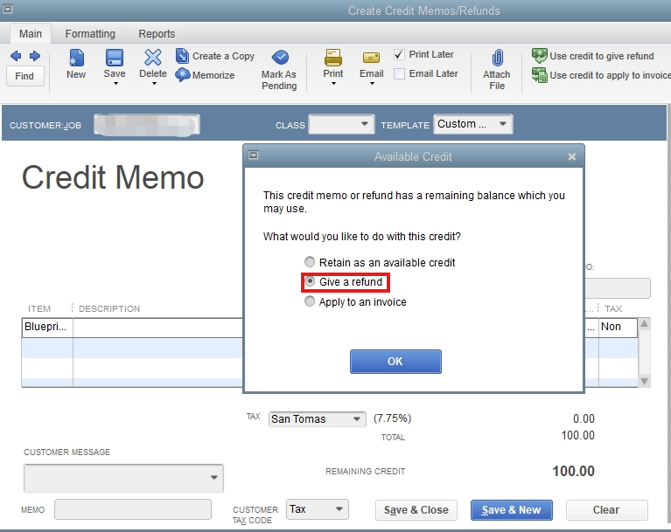Click the ITEM column header
The image size is (671, 532).
[x=39, y=309]
